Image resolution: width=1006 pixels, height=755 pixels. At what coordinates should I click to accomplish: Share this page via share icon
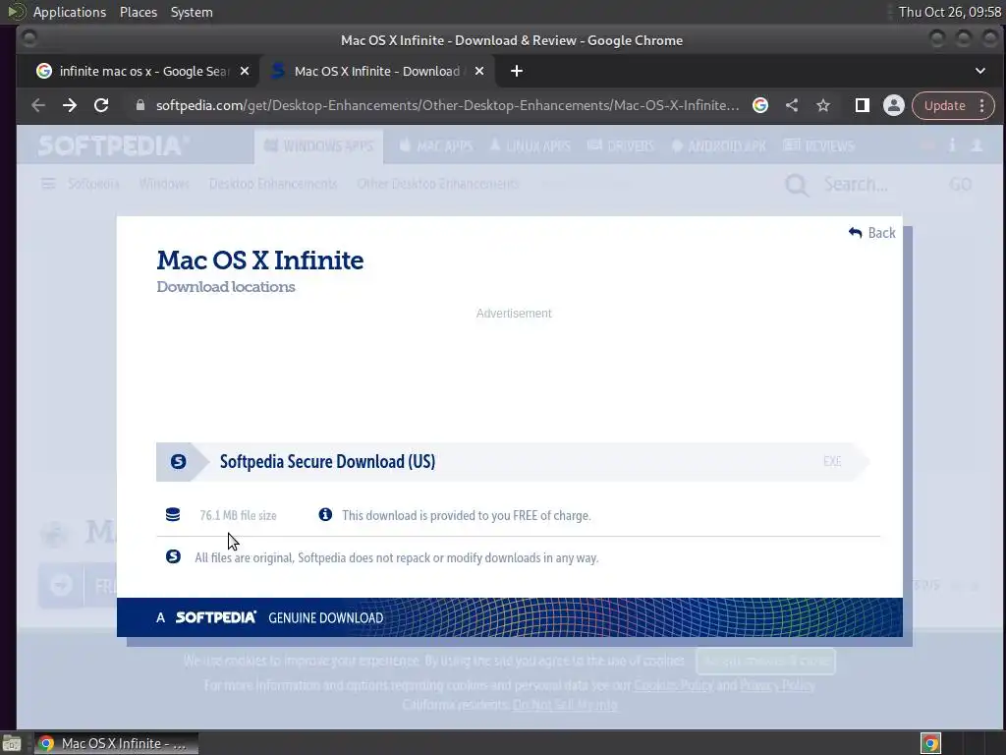tap(792, 105)
